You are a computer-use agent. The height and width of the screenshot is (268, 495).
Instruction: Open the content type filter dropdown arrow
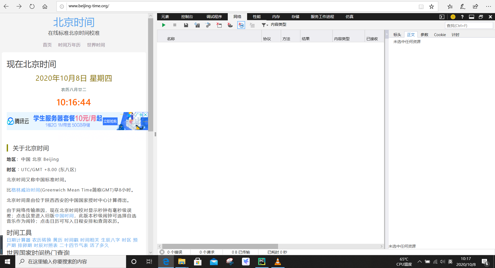click(267, 25)
